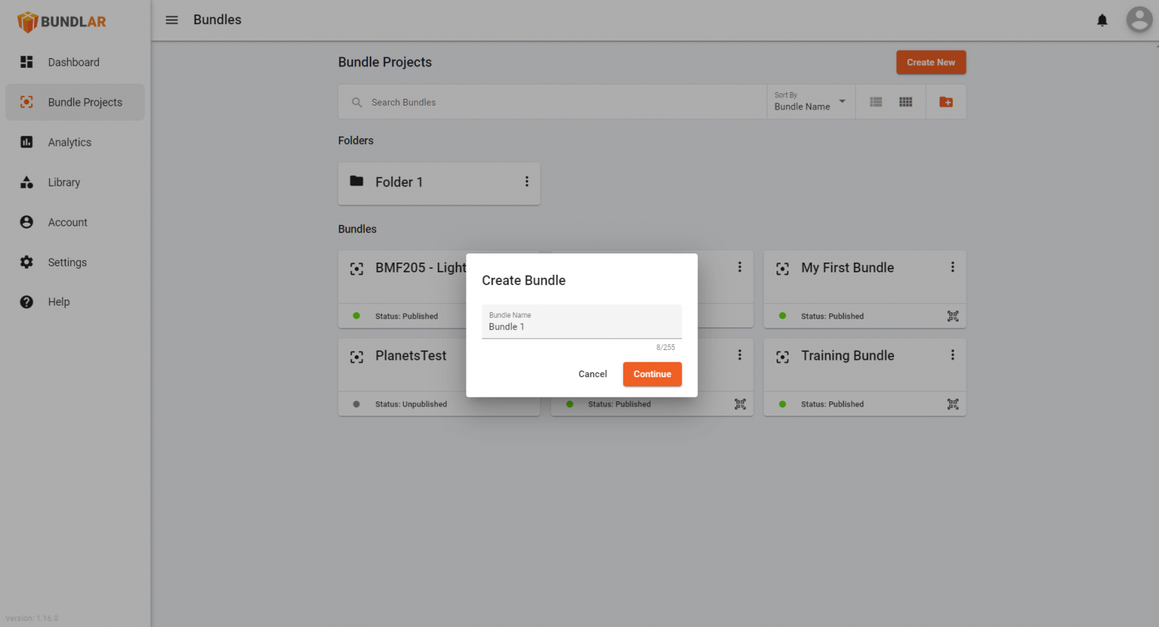Select Bundle Projects in sidebar
Viewport: 1159px width, 627px height.
coord(75,103)
